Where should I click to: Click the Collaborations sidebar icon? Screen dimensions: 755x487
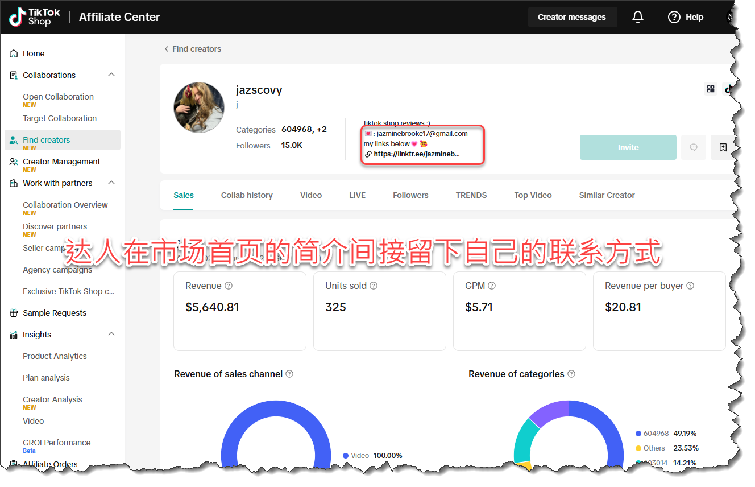(14, 75)
